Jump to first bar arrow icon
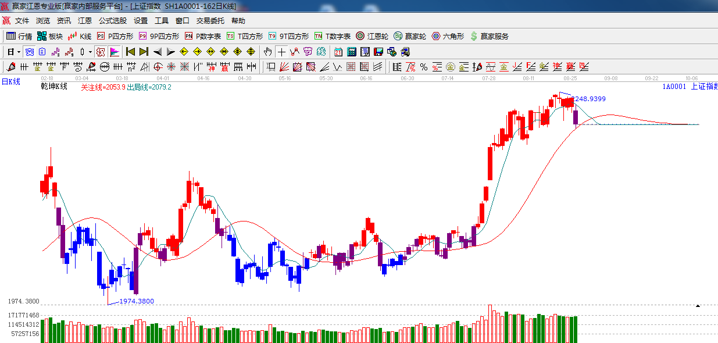This screenshot has width=718, height=343. coord(131,52)
